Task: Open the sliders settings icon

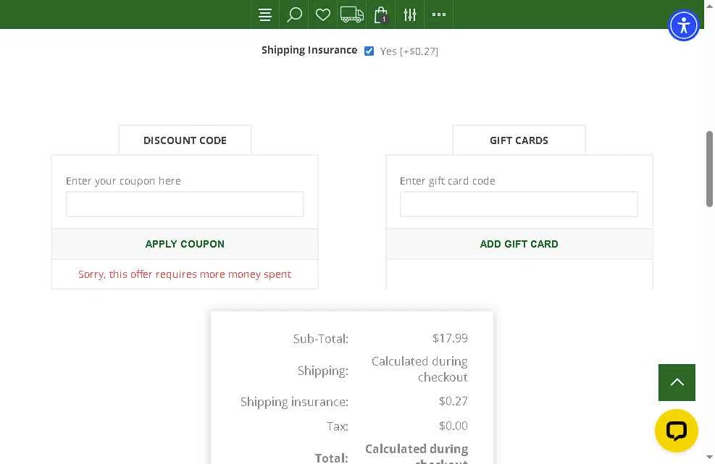Action: [x=410, y=14]
